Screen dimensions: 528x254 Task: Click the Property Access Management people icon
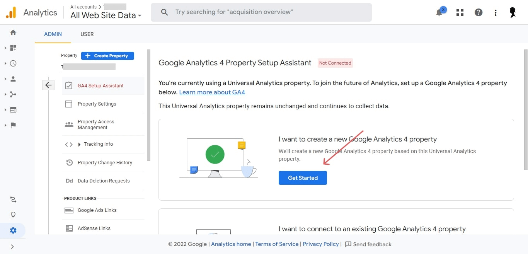tap(69, 124)
